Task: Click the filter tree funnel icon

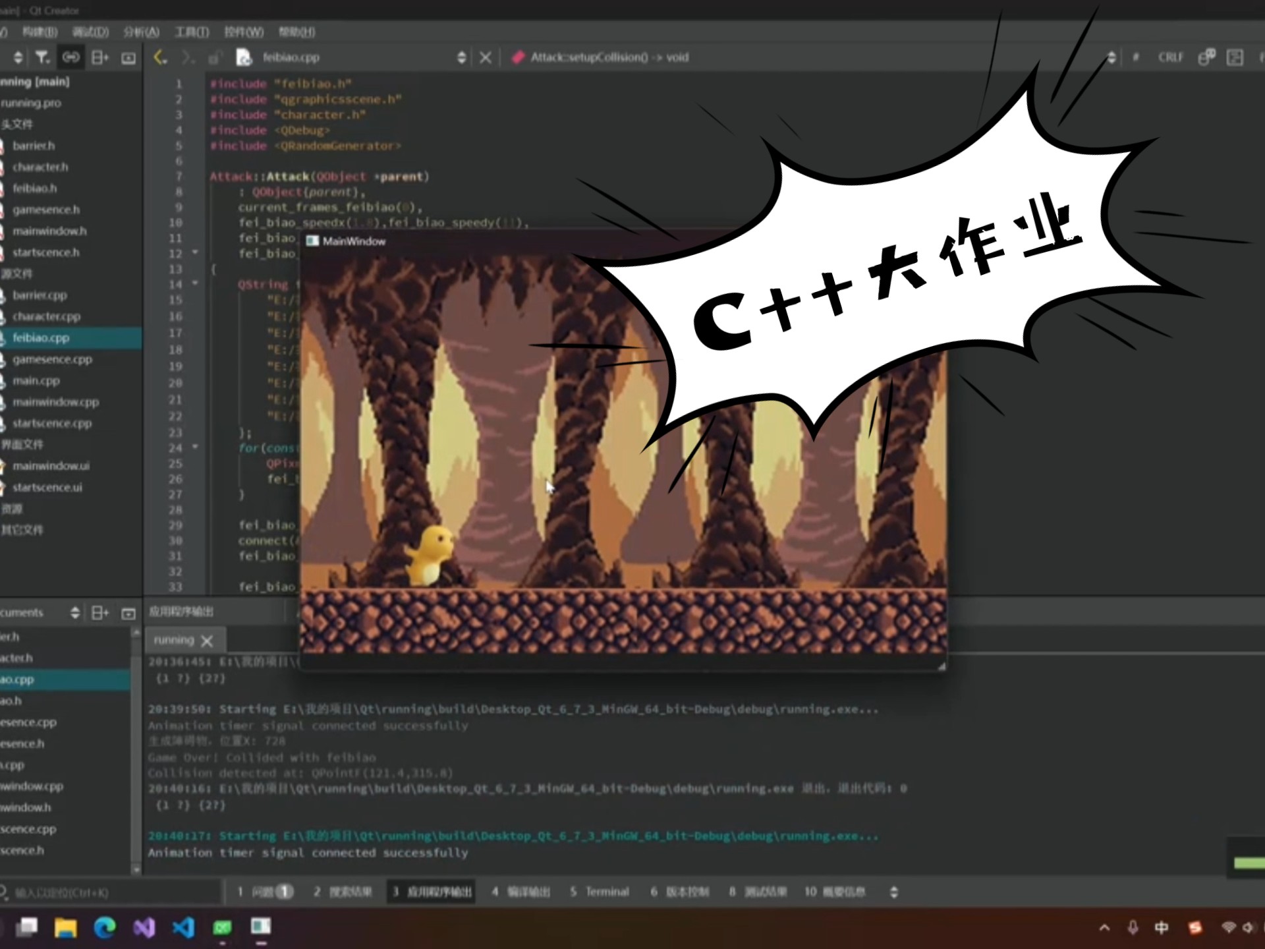Action: click(43, 58)
